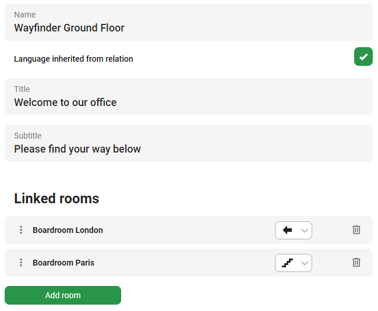This screenshot has width=378, height=311.
Task: Click the Subtitle field label
Action: pos(28,136)
